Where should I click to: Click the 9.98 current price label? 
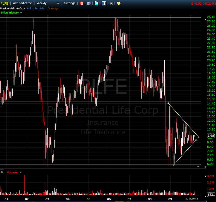[x=211, y=136]
